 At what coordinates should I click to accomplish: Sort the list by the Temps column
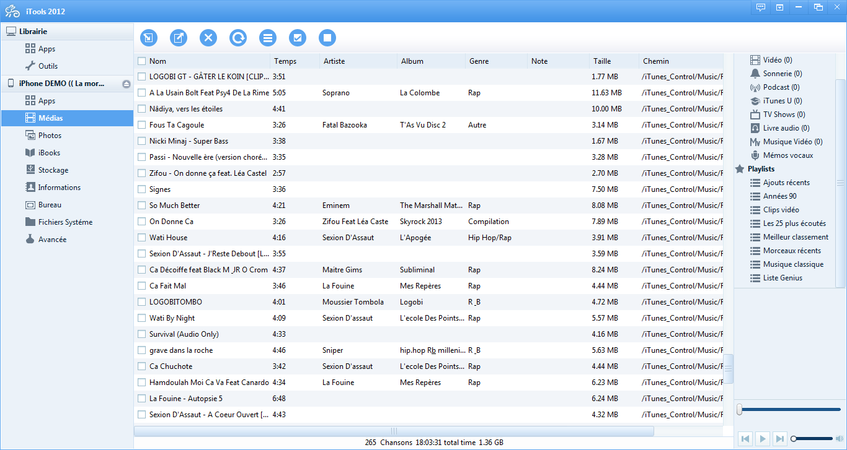(x=294, y=61)
